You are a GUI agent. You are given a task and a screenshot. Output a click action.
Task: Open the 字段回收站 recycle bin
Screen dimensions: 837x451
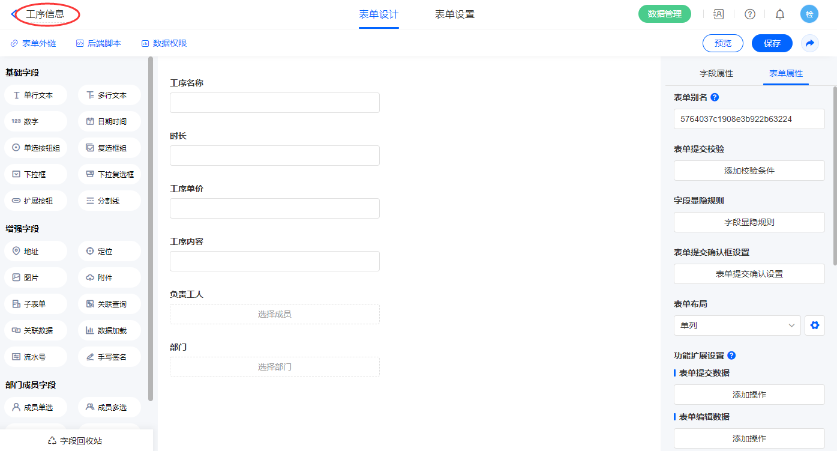(76, 441)
